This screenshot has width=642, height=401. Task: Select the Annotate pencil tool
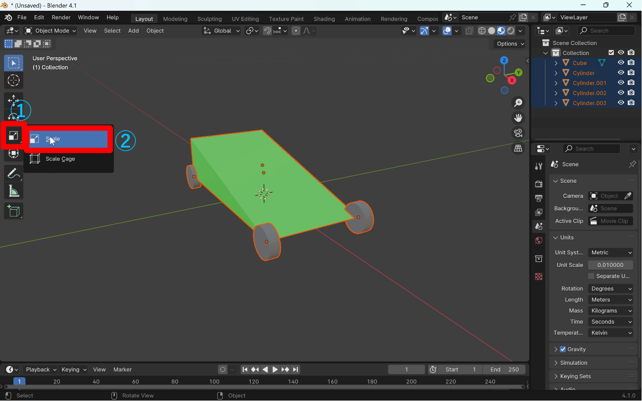tap(13, 173)
